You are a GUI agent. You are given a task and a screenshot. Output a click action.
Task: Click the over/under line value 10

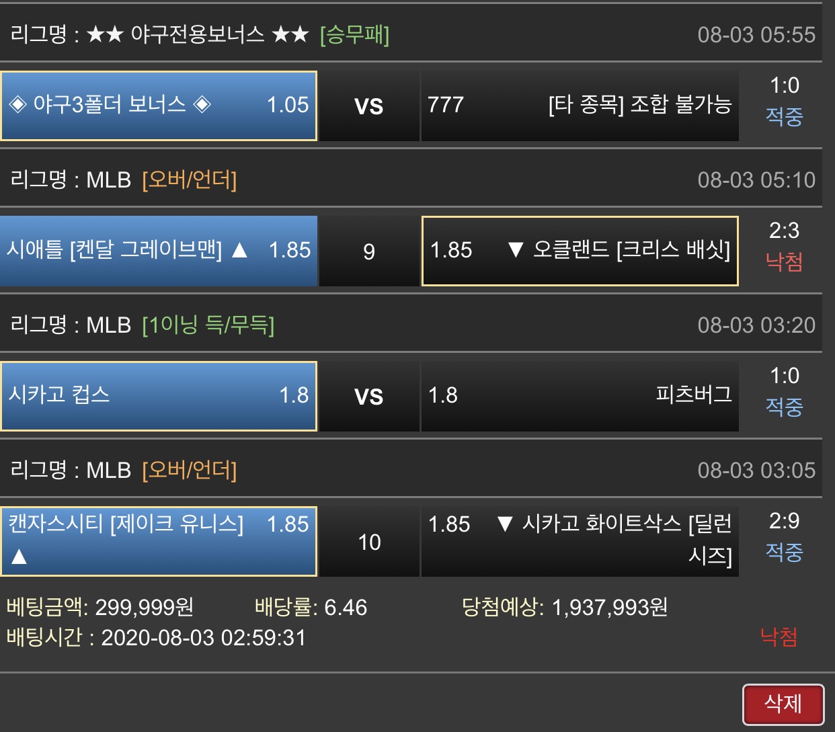[369, 542]
